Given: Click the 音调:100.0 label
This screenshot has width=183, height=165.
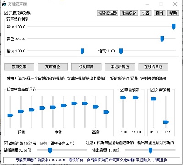Looking at the screenshot, I should [16, 27].
